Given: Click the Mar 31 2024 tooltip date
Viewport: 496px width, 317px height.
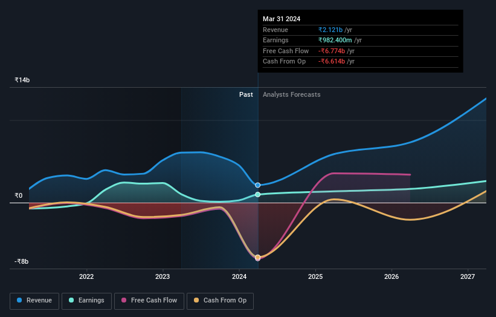Looking at the screenshot, I should point(282,19).
